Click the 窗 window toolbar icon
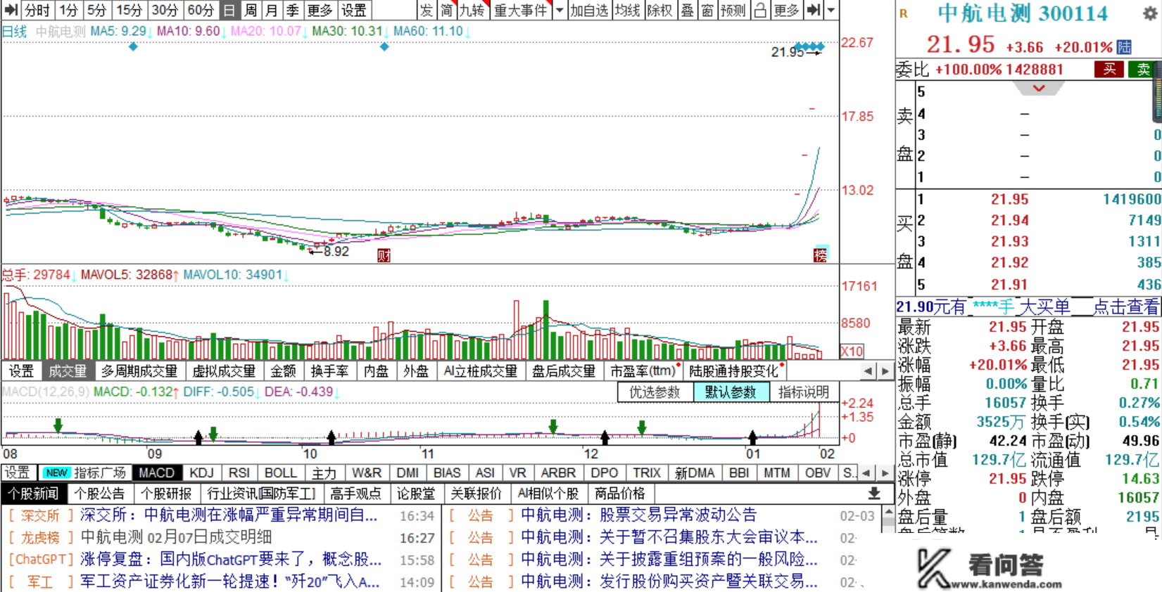Screen dimensions: 1162x592 coord(707,10)
